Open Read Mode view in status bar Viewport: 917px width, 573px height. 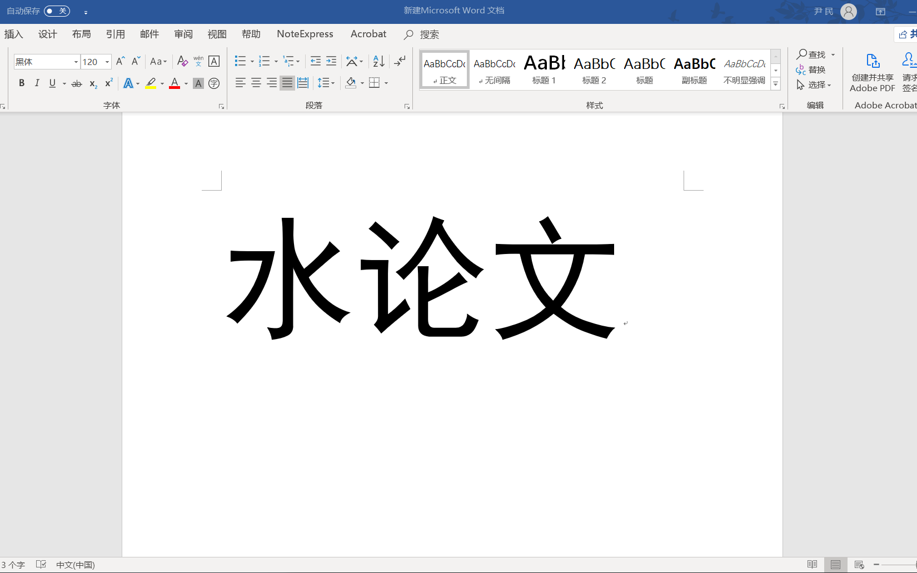coord(812,565)
